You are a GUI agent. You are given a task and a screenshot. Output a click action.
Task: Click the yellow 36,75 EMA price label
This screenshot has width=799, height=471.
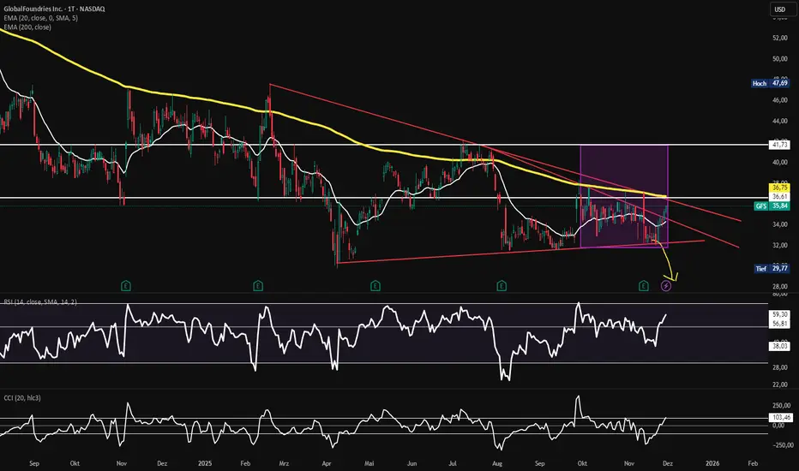coord(780,188)
